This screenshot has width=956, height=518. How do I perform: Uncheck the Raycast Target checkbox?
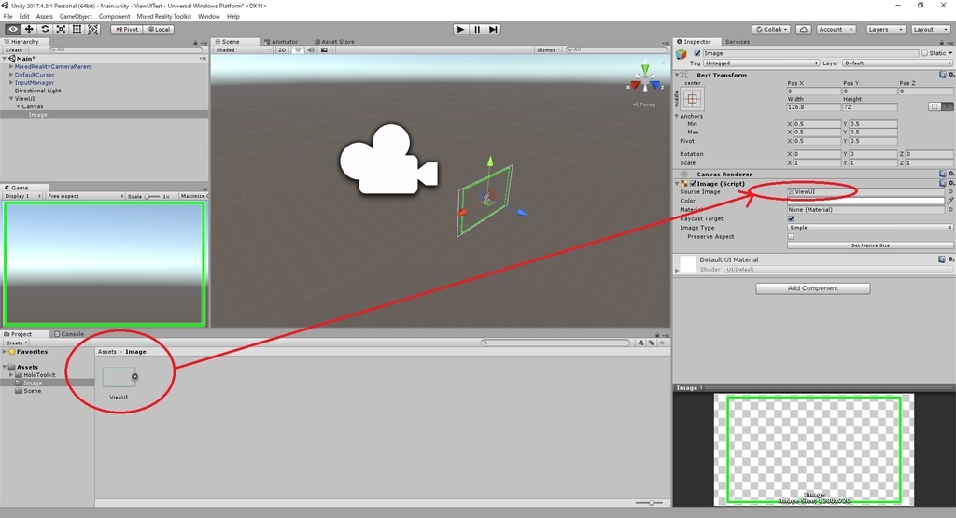tap(791, 218)
